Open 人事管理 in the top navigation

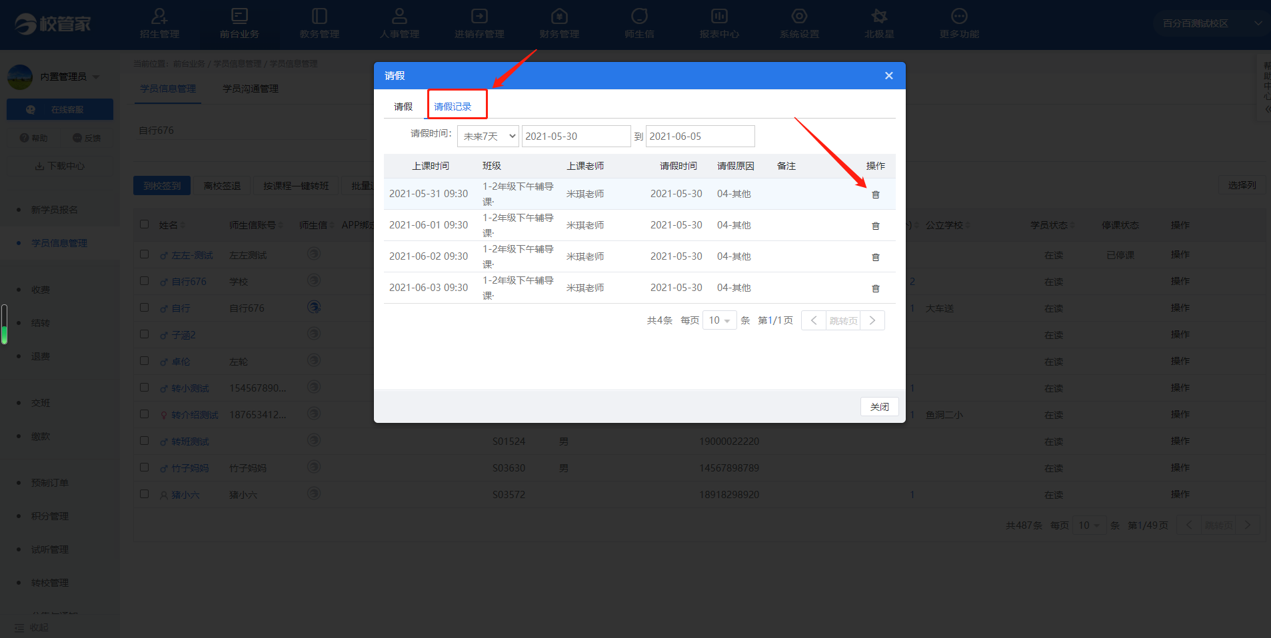coord(399,24)
